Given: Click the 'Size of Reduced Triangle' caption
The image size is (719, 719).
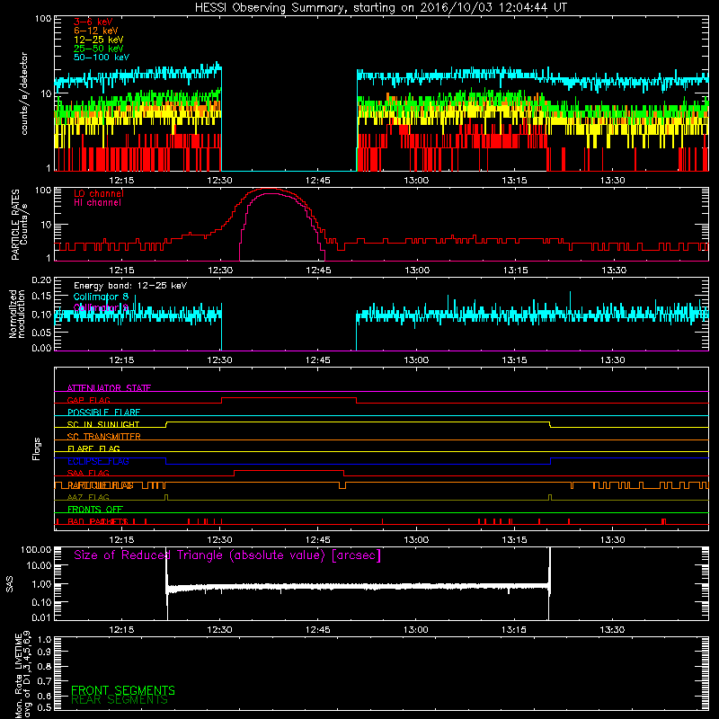Looking at the screenshot, I should (227, 555).
